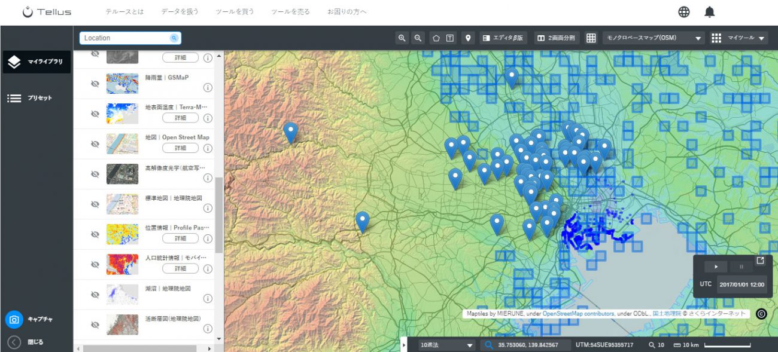Click layer list scroll-up arrow
This screenshot has width=778, height=352.
(x=218, y=57)
